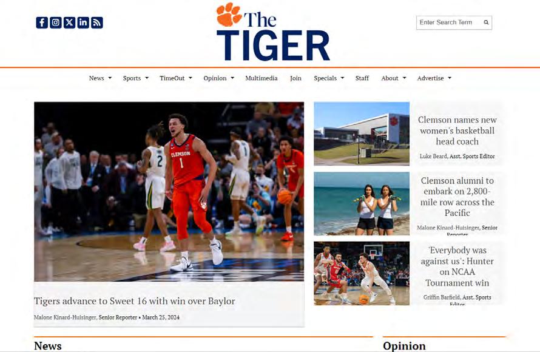Go to the Multimedia page
This screenshot has width=540, height=352.
(x=262, y=78)
